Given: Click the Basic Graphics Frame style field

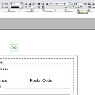Looking at the screenshot, I should click(58, 4).
